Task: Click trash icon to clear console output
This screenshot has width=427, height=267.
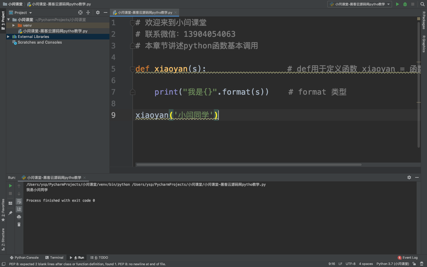Action: click(19, 225)
